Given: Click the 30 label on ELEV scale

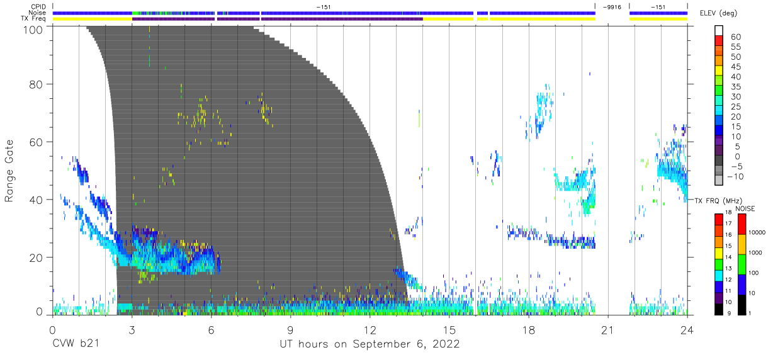Looking at the screenshot, I should coord(735,97).
